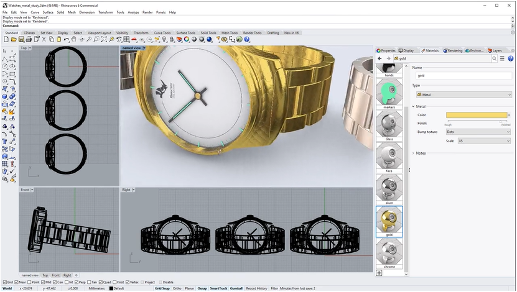Click the check mark tool icon
The image size is (517, 292).
tap(12, 171)
